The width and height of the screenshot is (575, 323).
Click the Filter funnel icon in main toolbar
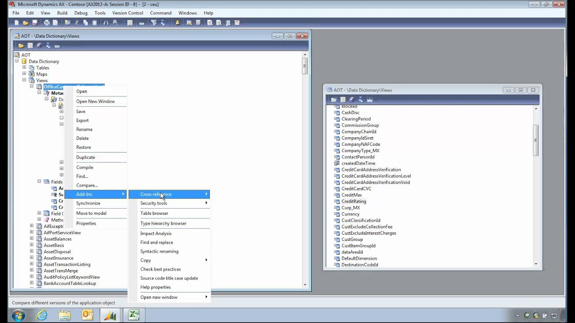pyautogui.click(x=154, y=23)
